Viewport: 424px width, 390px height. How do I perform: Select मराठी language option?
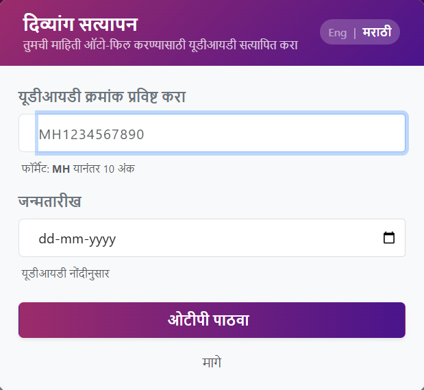click(x=377, y=33)
